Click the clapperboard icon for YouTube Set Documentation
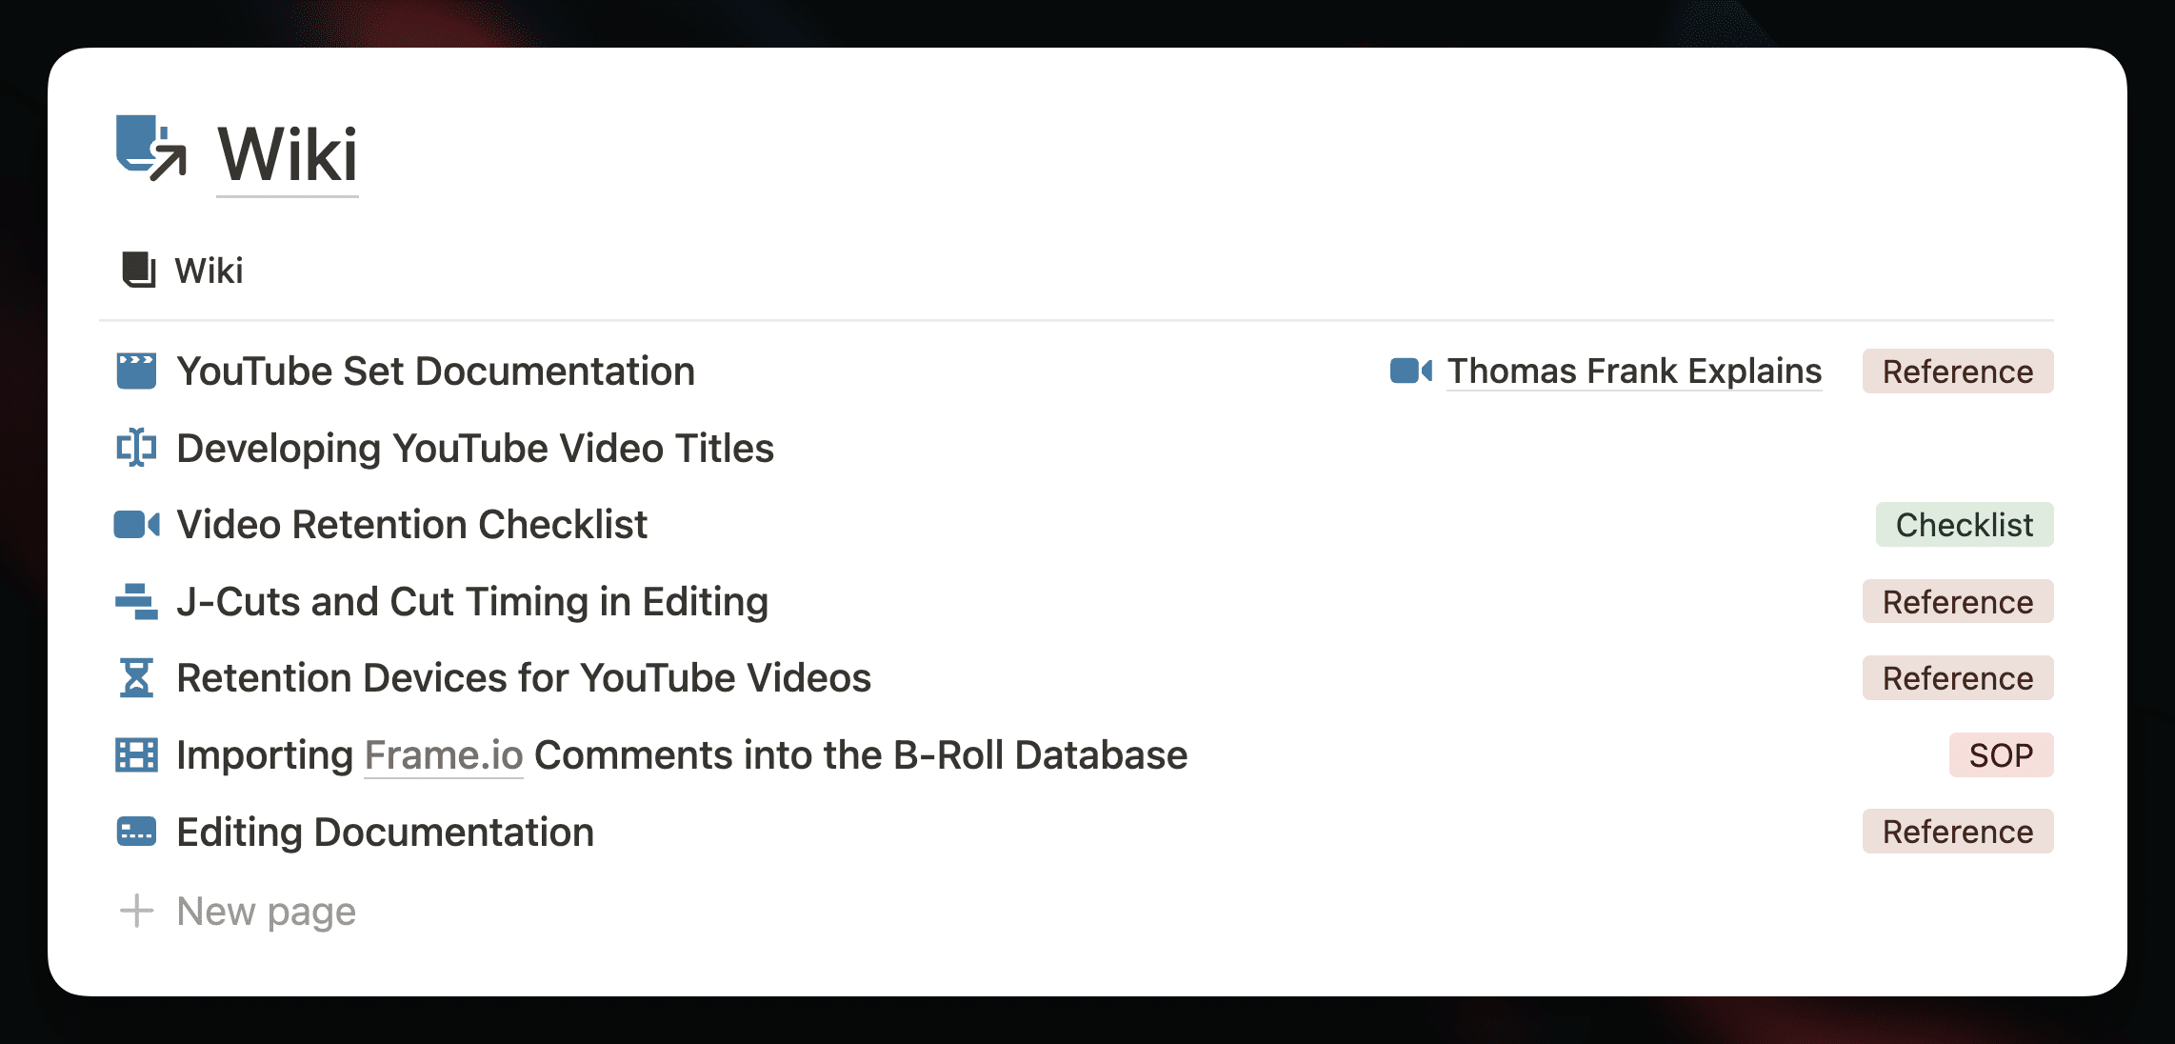 (136, 371)
